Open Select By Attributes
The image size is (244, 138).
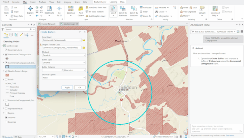click(x=123, y=11)
